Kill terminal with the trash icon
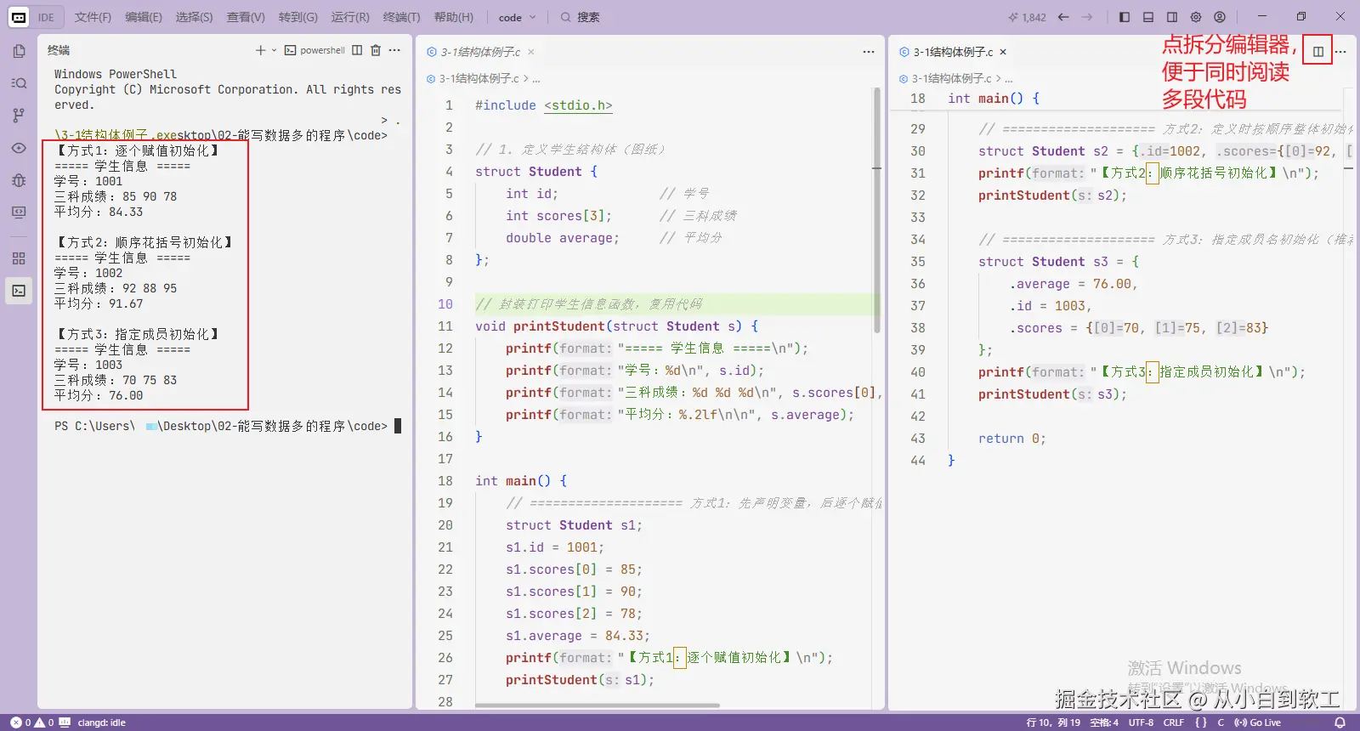Image resolution: width=1360 pixels, height=731 pixels. 376,50
